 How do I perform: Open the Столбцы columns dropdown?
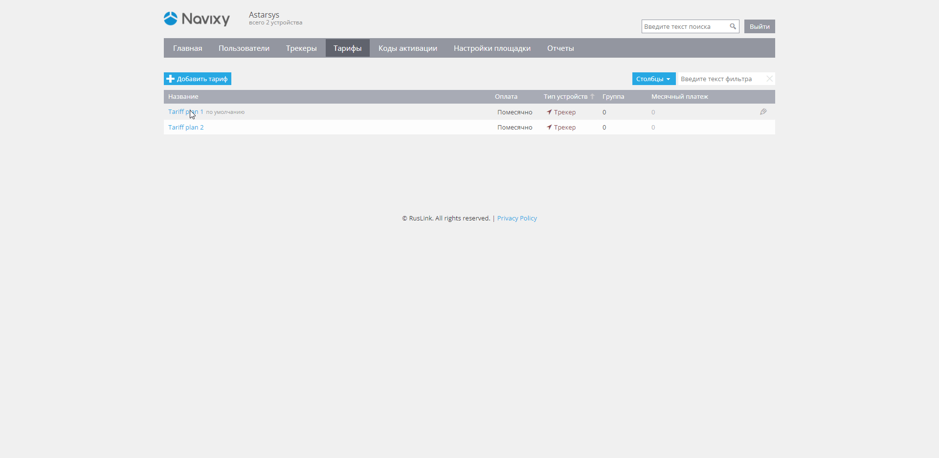653,79
